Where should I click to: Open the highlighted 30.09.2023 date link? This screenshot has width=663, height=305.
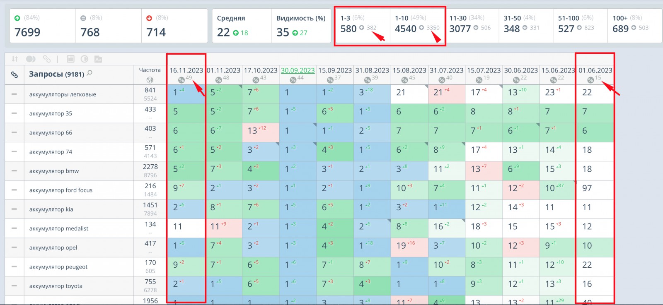click(x=298, y=70)
